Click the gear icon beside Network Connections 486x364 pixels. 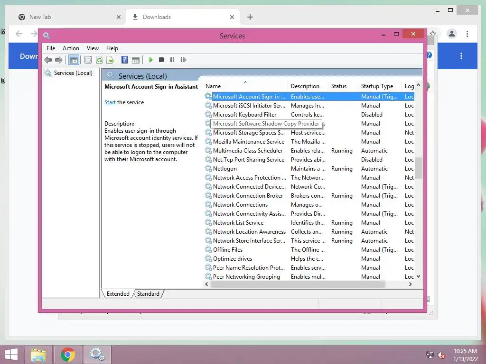click(208, 205)
